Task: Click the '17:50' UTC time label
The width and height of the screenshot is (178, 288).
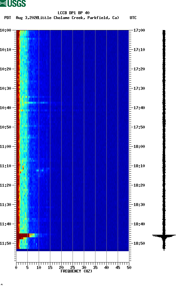Action: click(x=139, y=127)
